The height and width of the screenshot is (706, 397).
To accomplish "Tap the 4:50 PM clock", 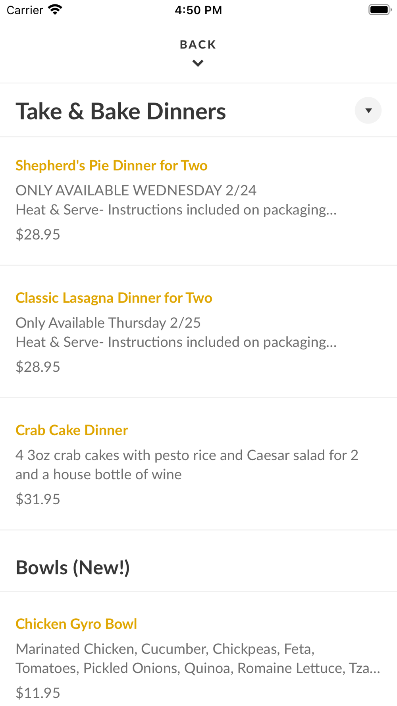I will pyautogui.click(x=198, y=10).
